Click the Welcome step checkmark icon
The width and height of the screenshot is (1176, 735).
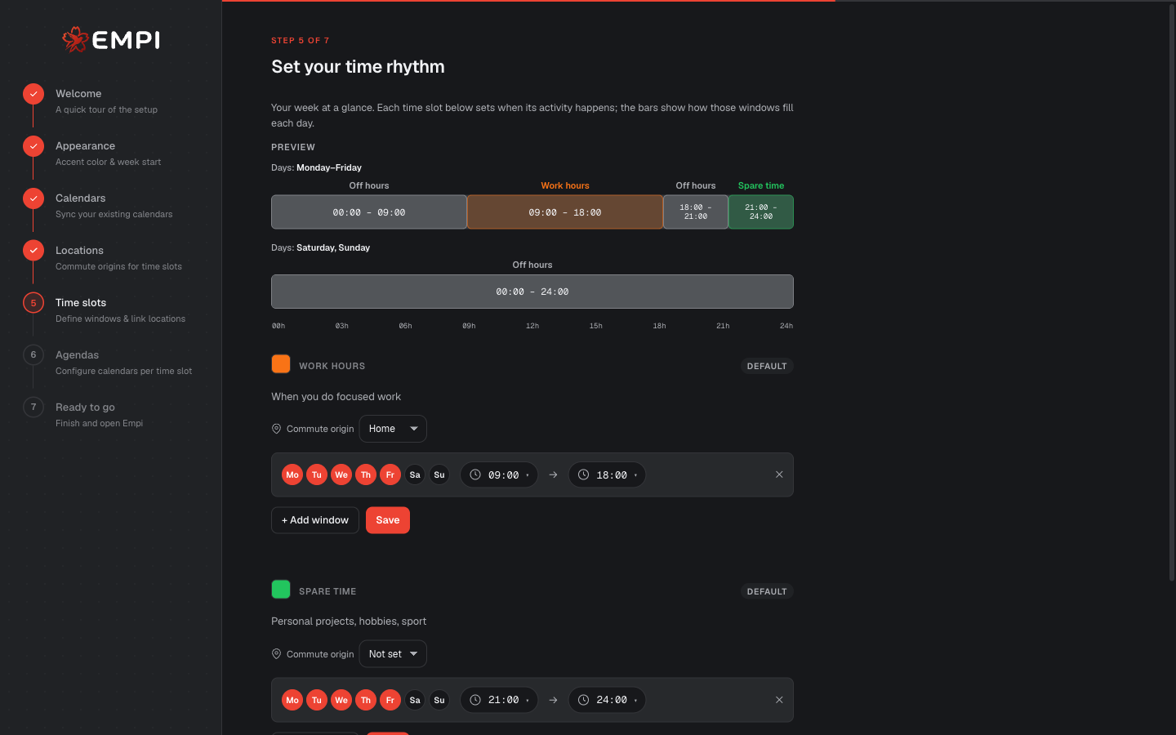(x=33, y=94)
